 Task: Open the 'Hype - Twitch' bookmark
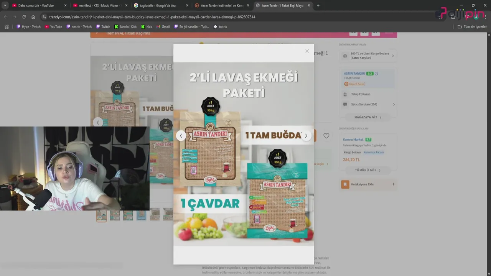tap(28, 27)
